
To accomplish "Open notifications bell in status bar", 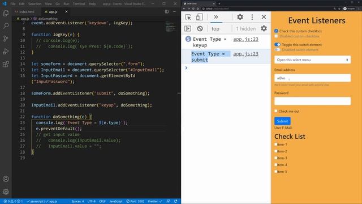I will [x=176, y=201].
